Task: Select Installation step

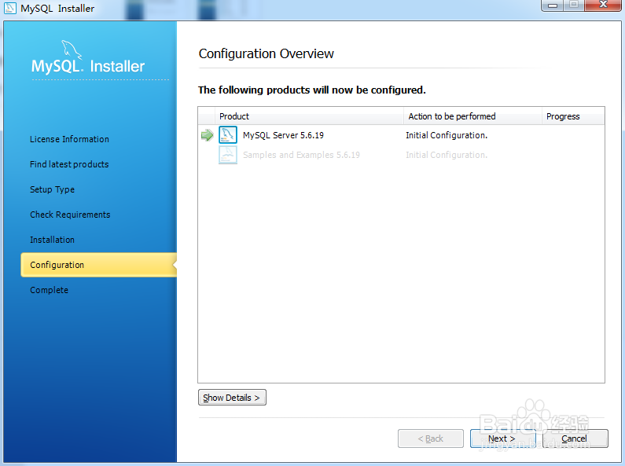Action: (52, 240)
